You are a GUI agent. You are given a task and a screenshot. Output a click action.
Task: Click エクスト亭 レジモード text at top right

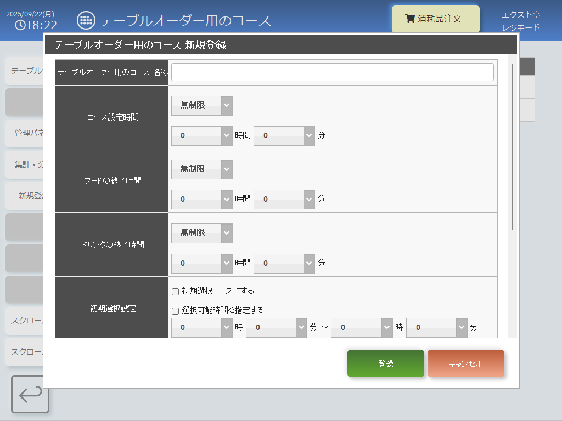(520, 21)
